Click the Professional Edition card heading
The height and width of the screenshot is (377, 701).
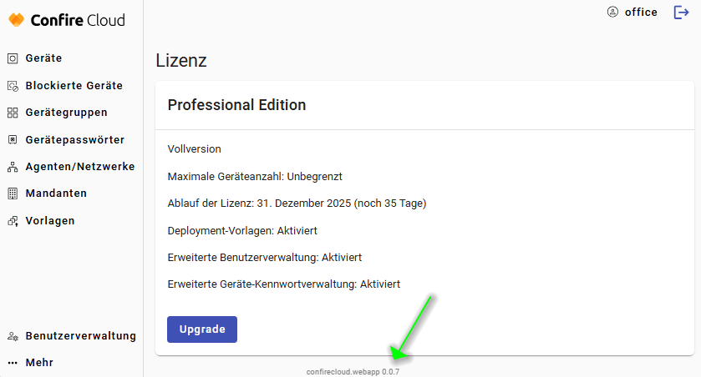pyautogui.click(x=236, y=105)
